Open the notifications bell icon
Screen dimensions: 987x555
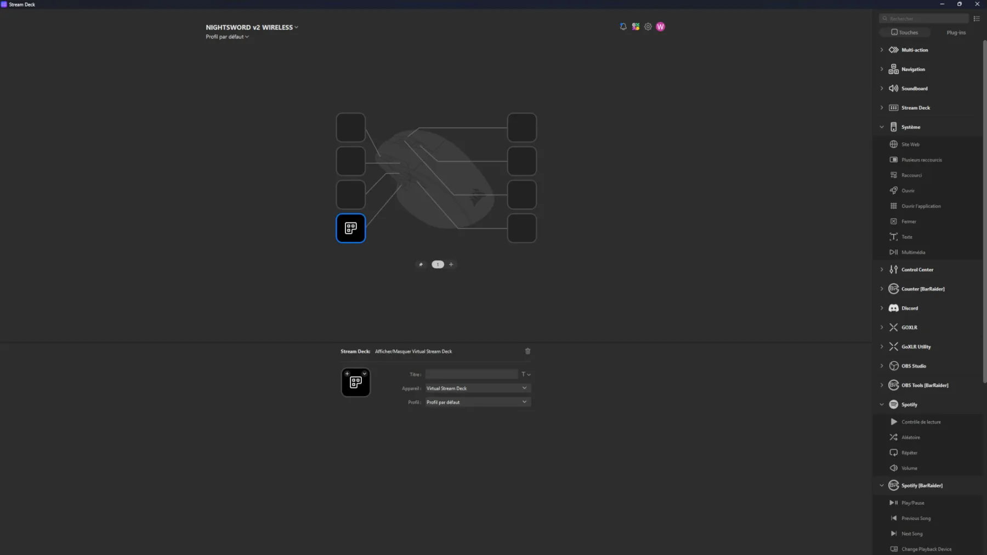pos(623,26)
